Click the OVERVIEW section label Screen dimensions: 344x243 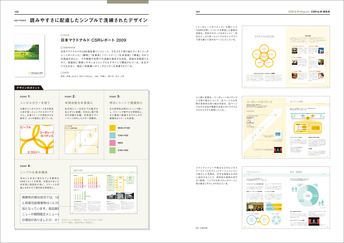[68, 48]
